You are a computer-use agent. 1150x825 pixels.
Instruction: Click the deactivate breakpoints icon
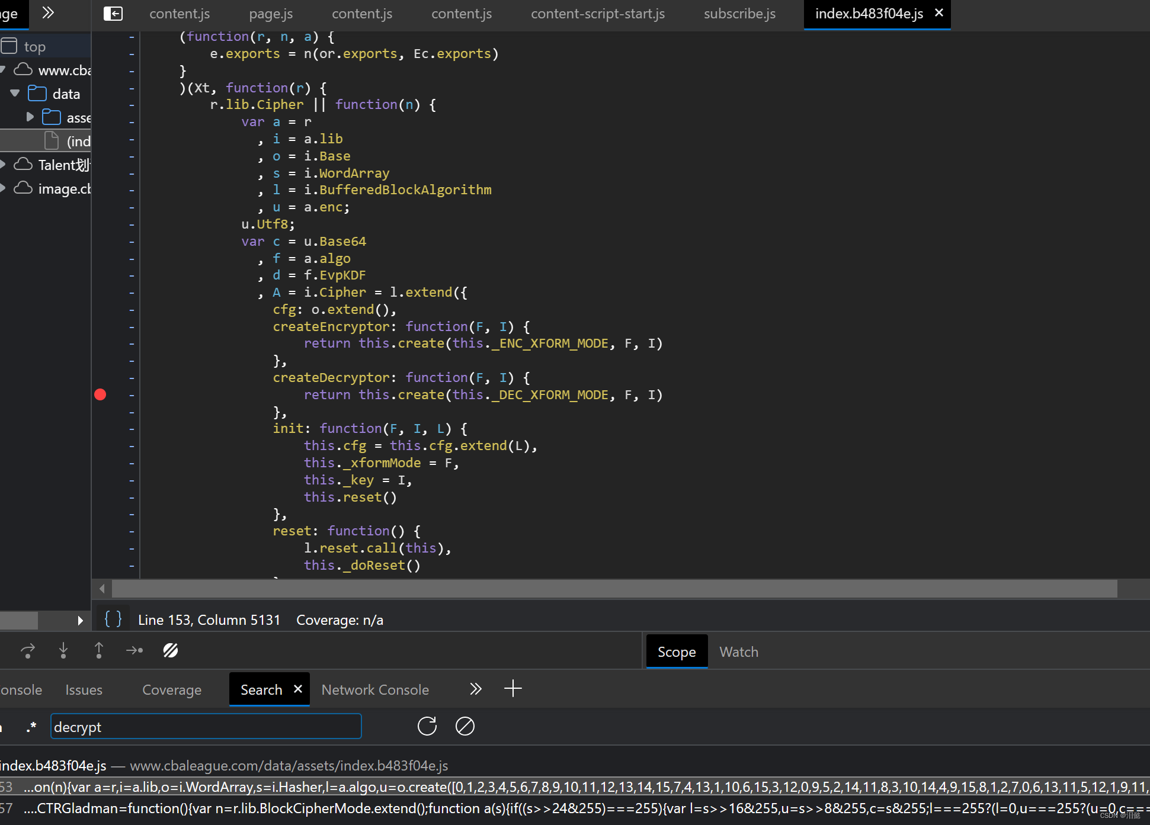pyautogui.click(x=171, y=651)
